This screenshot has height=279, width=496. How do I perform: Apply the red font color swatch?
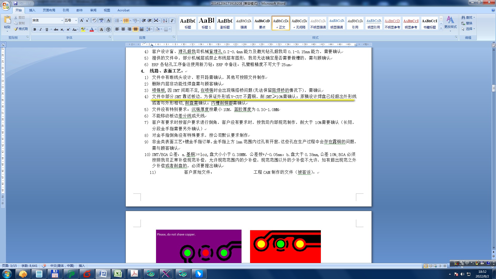(x=92, y=29)
